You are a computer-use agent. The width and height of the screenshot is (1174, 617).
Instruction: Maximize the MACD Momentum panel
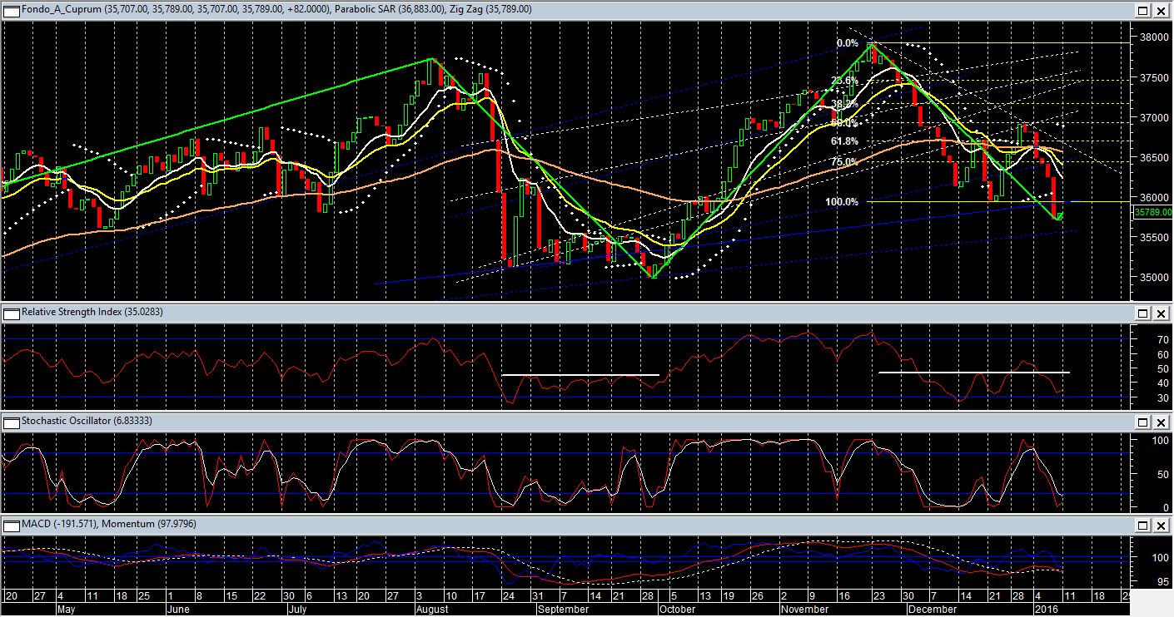[1144, 525]
